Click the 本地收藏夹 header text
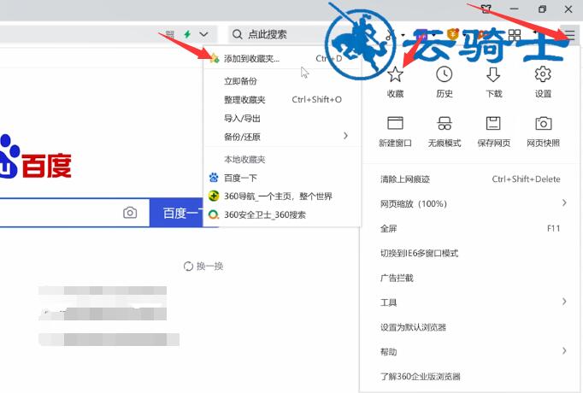The width and height of the screenshot is (583, 393). [x=244, y=160]
